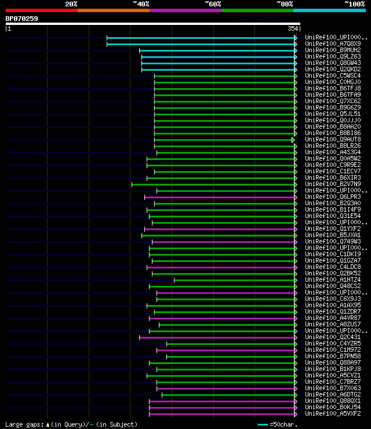
Task: Select hit UniRef100_B9G6Z9
Action: click(x=333, y=107)
